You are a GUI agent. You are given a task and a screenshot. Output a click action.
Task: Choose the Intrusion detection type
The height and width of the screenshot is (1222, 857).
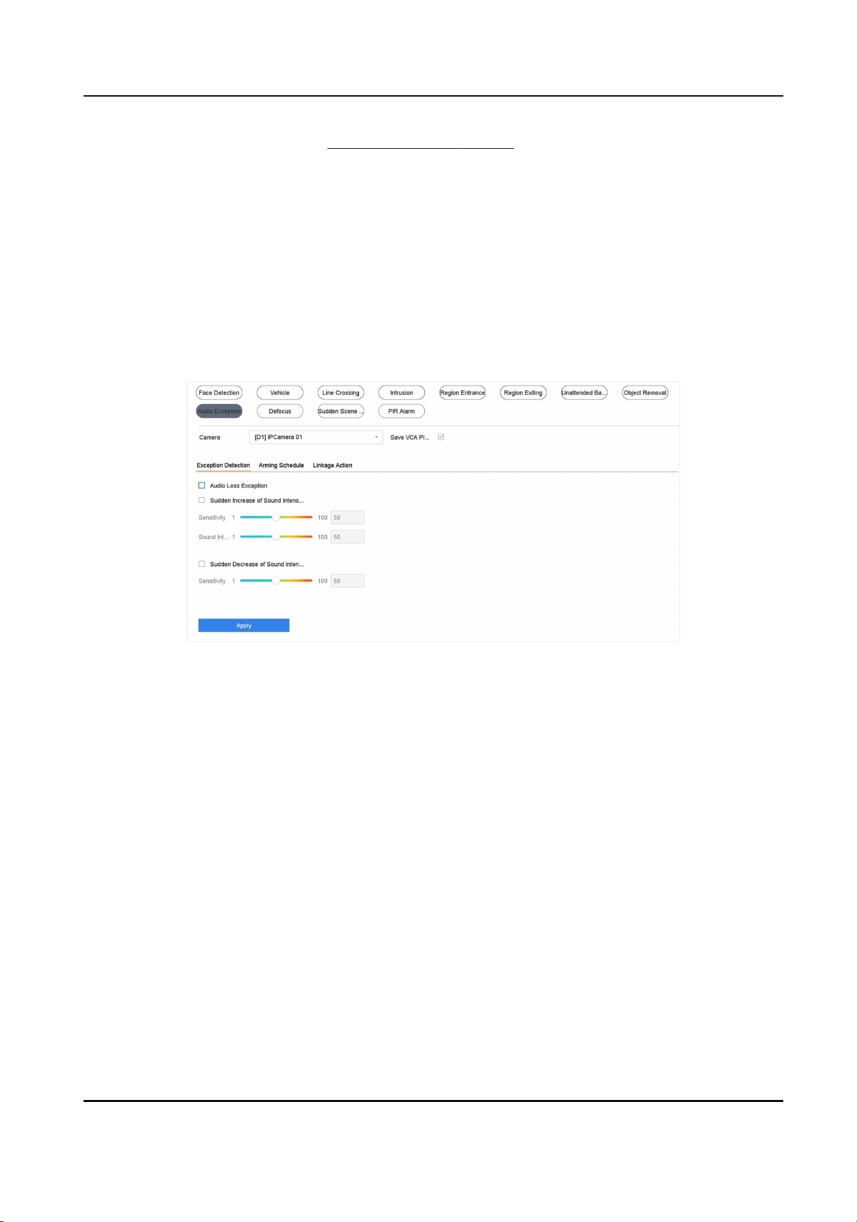401,393
